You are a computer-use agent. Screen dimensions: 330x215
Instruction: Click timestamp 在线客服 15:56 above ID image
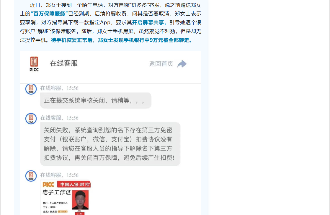(x=59, y=175)
